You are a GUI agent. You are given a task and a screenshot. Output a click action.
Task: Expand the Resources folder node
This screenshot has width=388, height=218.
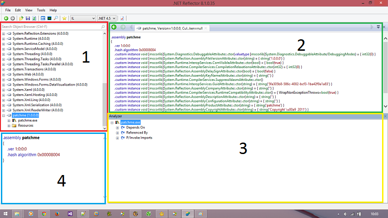9,126
